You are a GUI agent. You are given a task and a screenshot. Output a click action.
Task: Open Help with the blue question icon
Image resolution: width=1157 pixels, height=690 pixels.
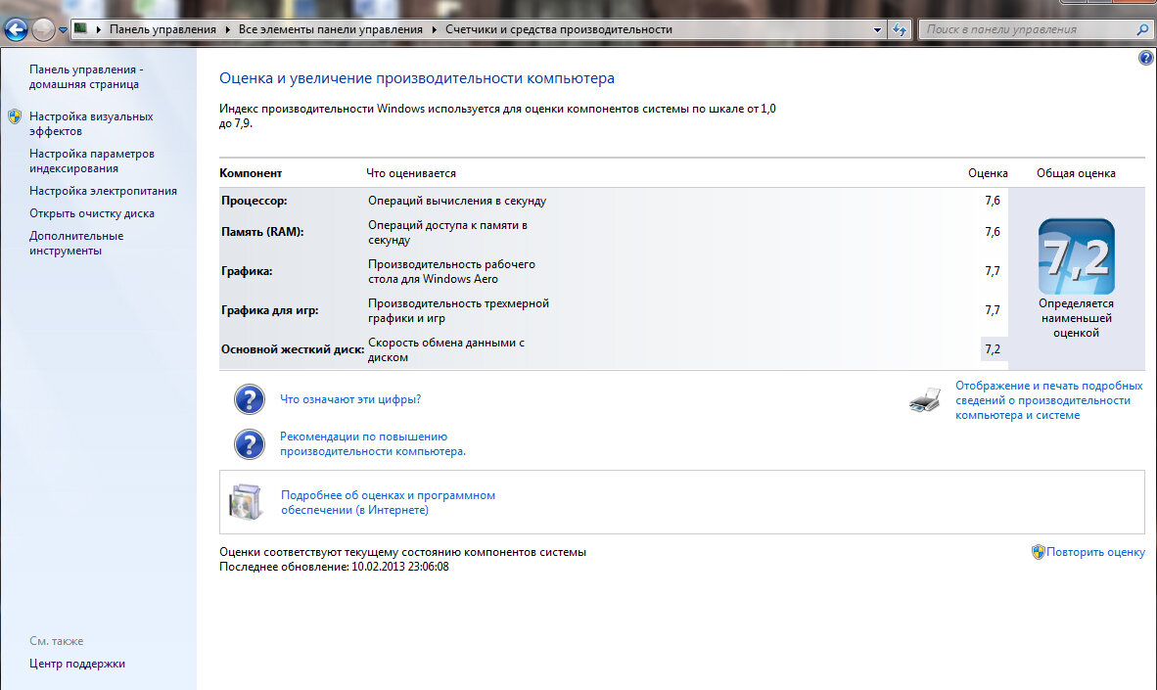[1145, 58]
